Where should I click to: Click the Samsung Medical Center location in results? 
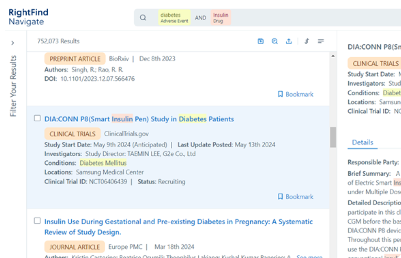click(110, 172)
